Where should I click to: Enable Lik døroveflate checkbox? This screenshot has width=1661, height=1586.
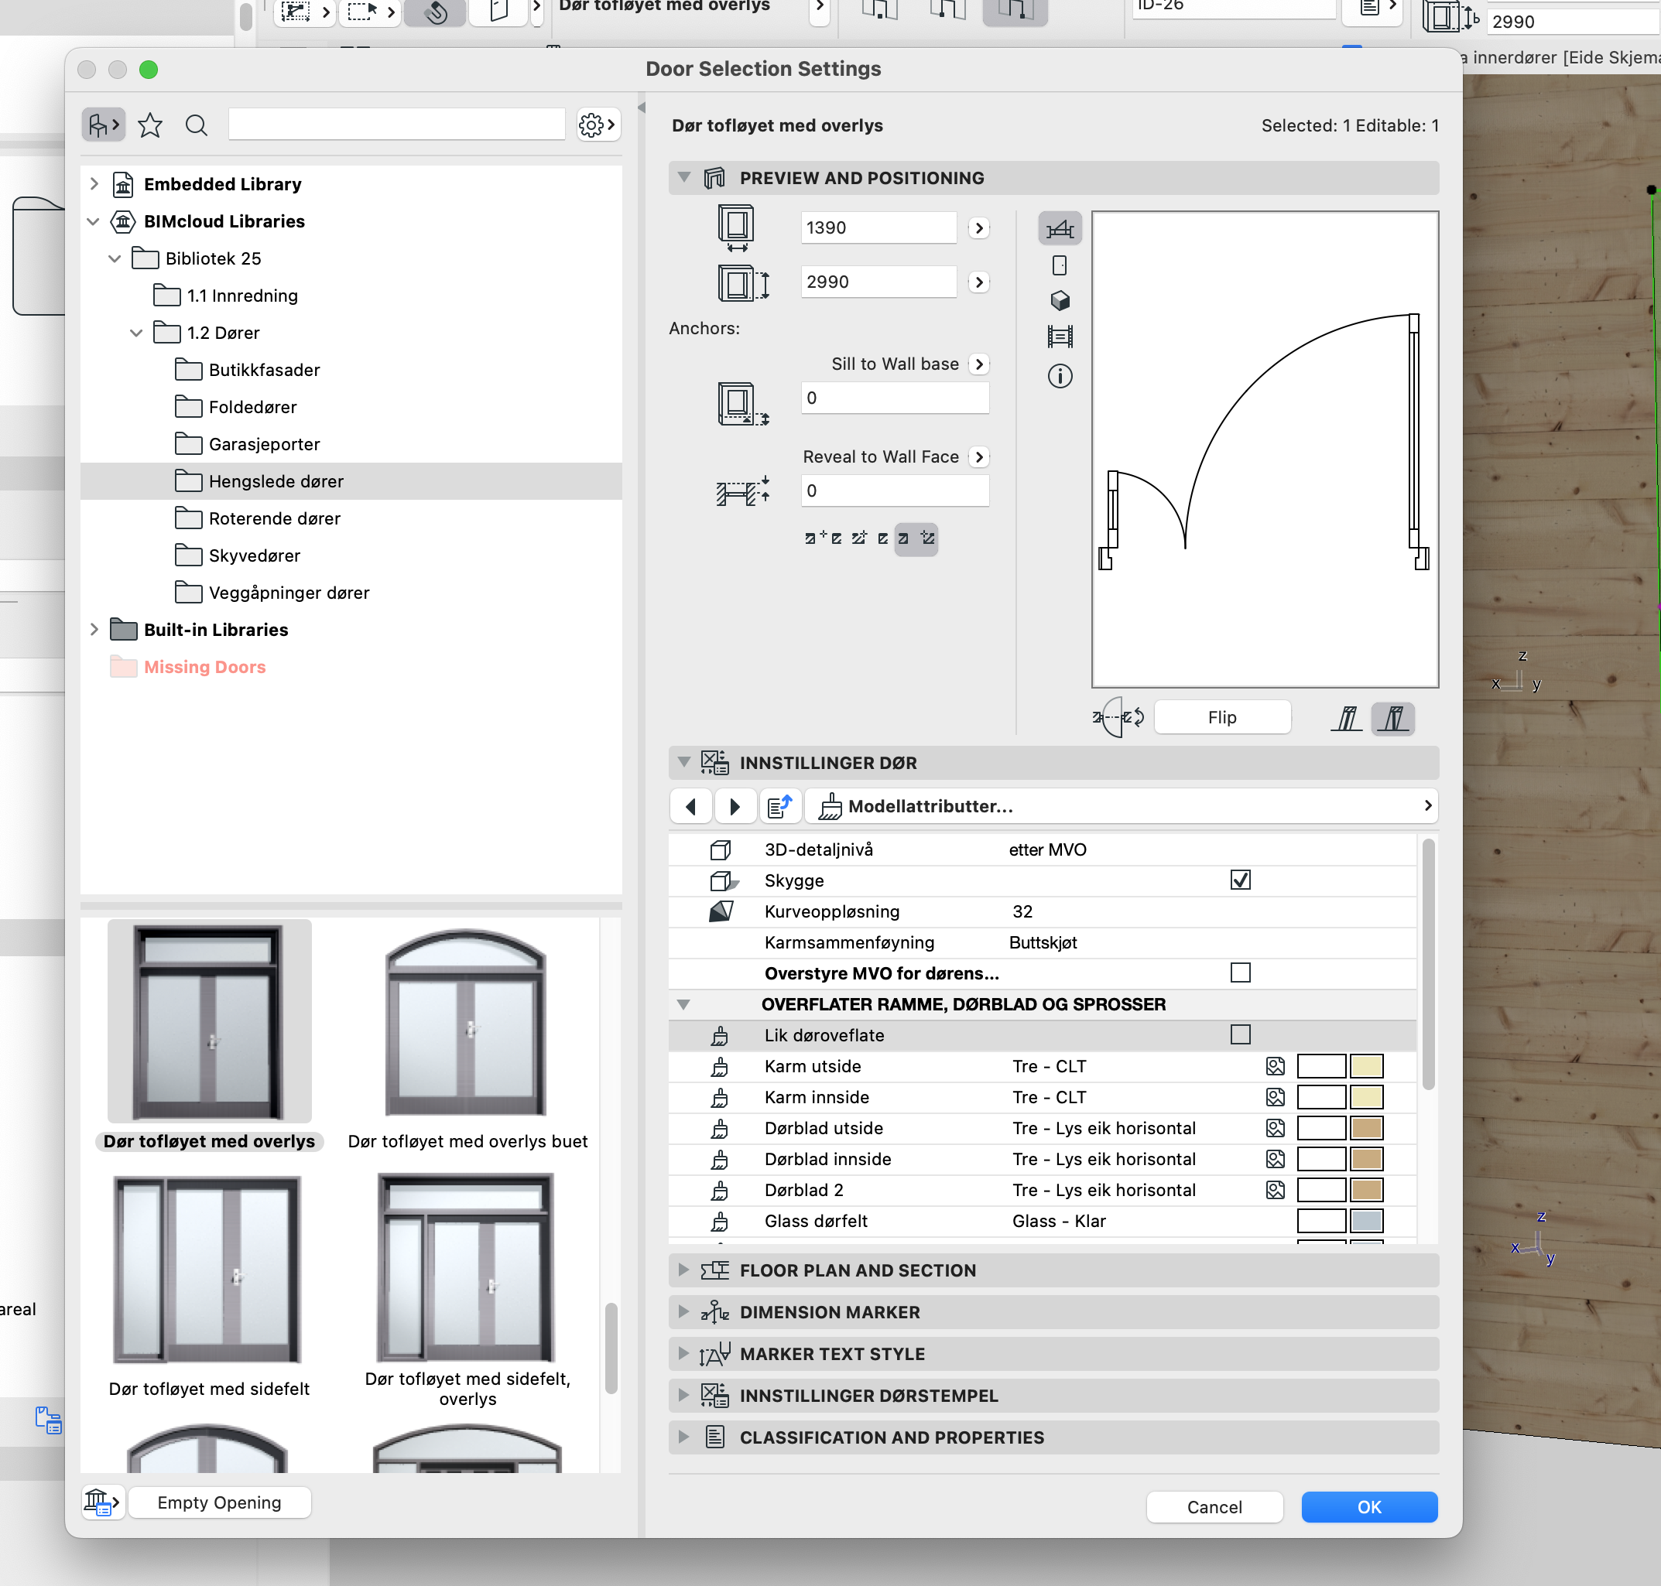(1240, 1035)
